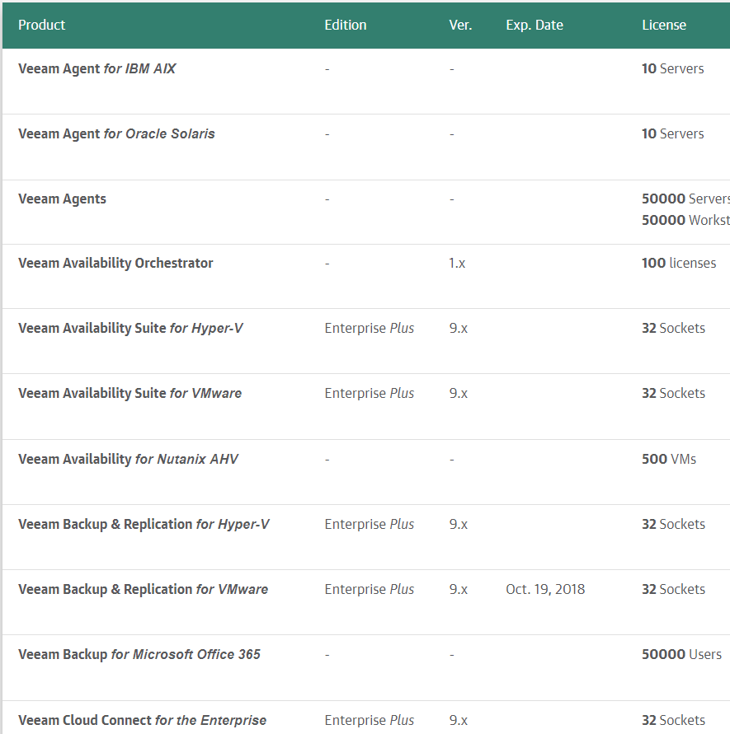Select Veeam Backup & Replication for Hyper-V
The height and width of the screenshot is (734, 730).
tap(144, 524)
